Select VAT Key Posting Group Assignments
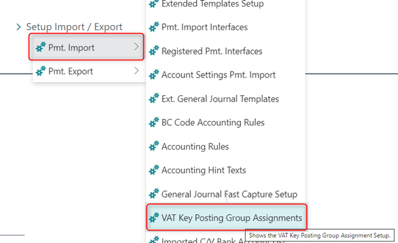The image size is (398, 243). pos(226,217)
